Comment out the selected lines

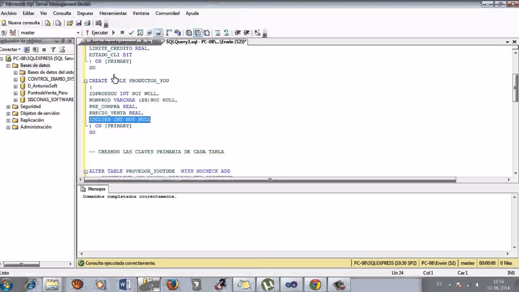tap(217, 33)
